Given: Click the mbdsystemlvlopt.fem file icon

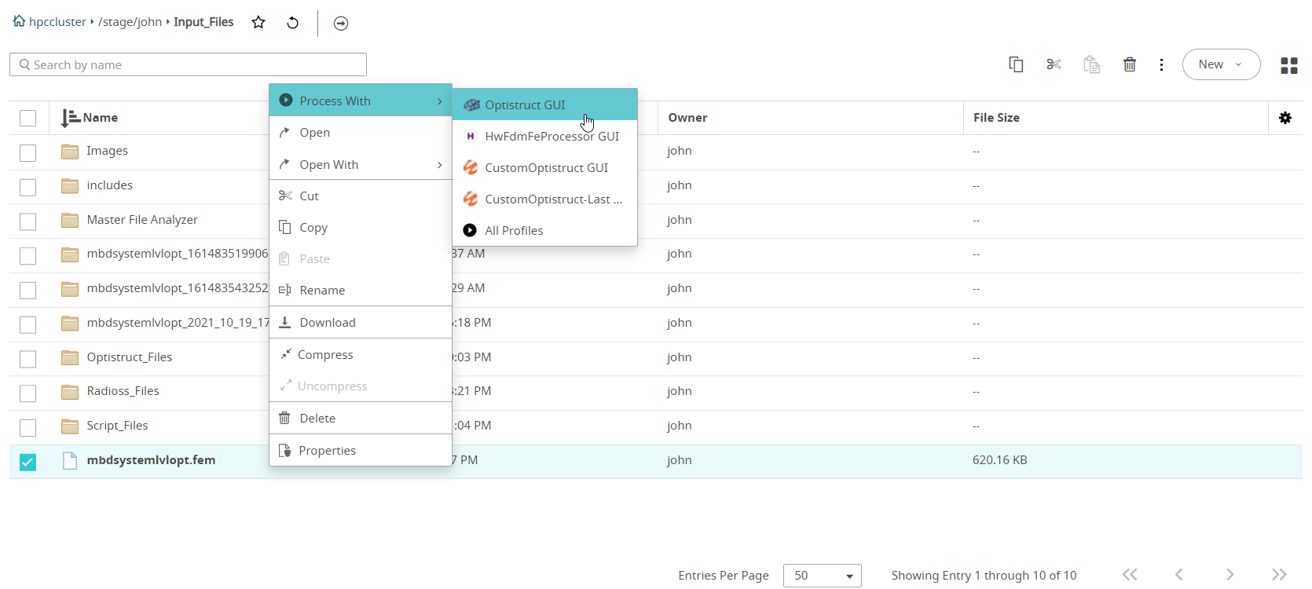Looking at the screenshot, I should click(x=70, y=460).
